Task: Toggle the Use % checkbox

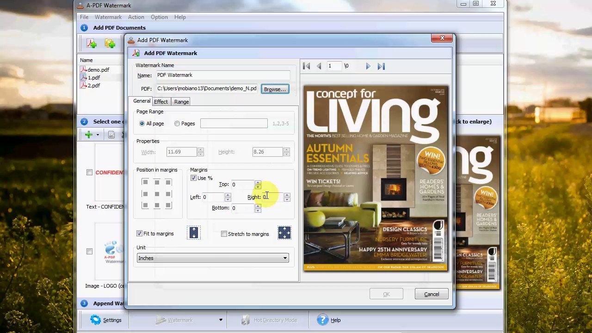Action: 193,178
